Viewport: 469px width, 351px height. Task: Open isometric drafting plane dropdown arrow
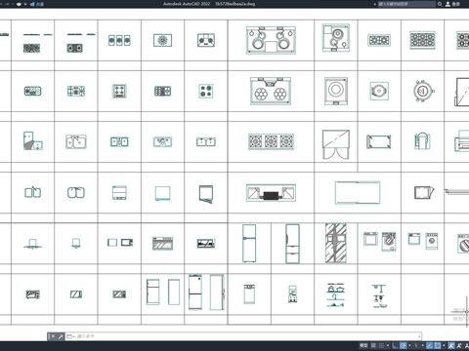coord(422,345)
